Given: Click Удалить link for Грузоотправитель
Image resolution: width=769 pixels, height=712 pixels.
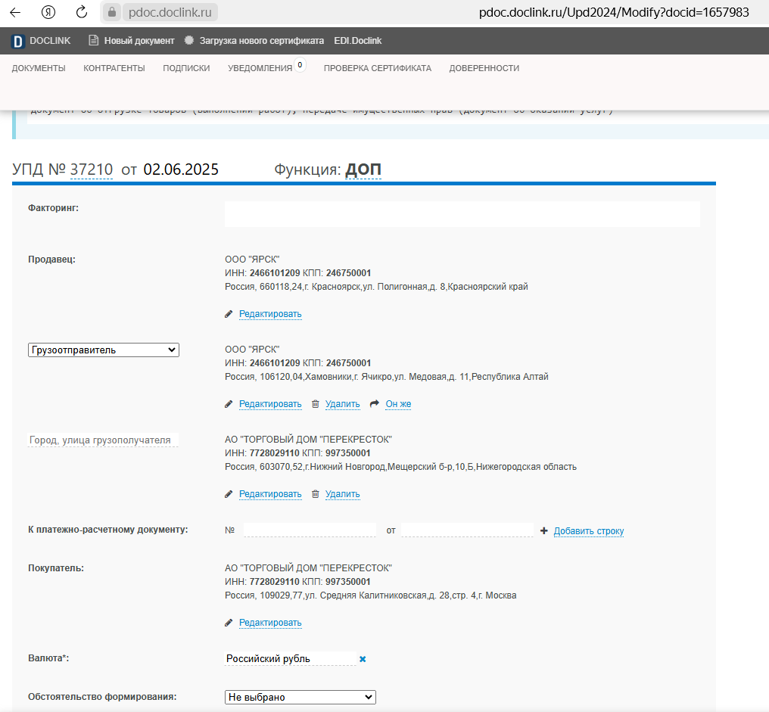Looking at the screenshot, I should tap(342, 404).
